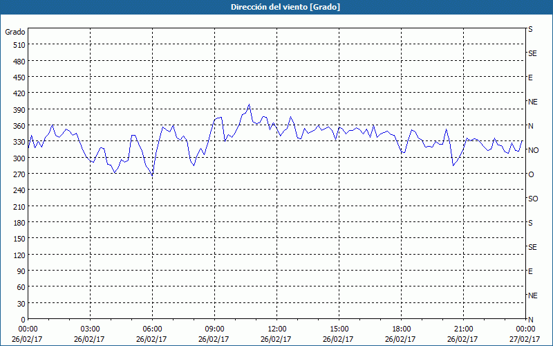This screenshot has height=346, width=553.
Task: Click the 06:00 time label
Action: coord(152,329)
